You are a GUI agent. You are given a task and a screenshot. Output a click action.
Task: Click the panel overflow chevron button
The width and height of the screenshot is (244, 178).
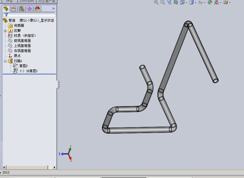click(x=53, y=8)
